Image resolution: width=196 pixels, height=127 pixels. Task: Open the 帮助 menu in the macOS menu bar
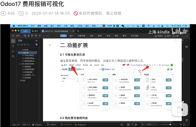tap(94, 26)
